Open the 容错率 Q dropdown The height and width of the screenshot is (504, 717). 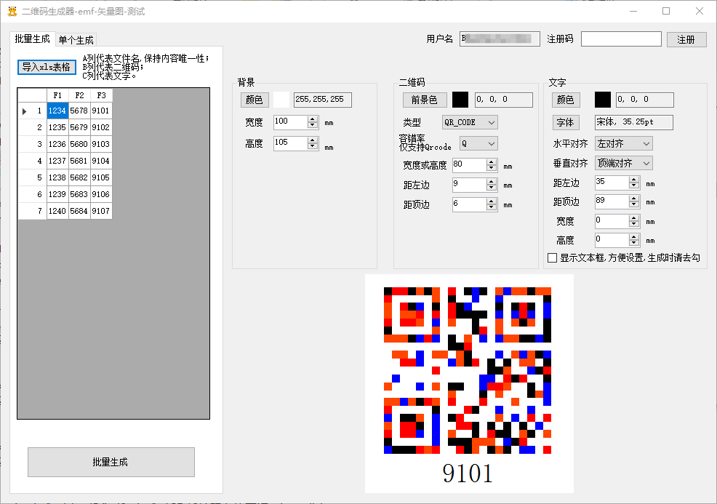pos(478,143)
